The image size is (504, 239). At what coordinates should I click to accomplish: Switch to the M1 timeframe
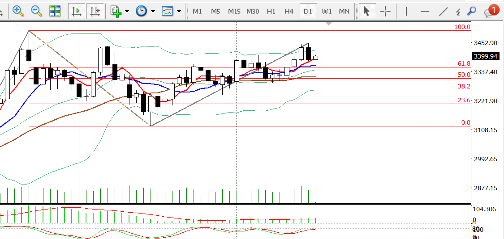[x=197, y=12]
